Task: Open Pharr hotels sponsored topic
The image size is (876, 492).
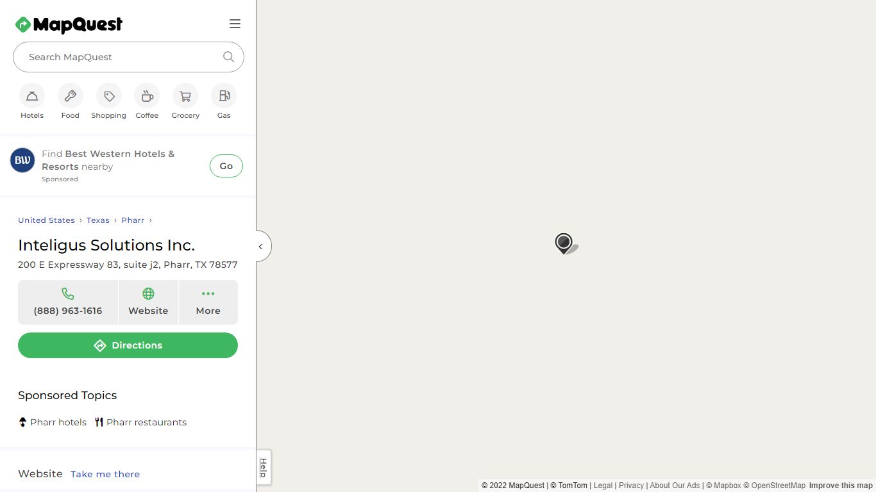Action: pos(53,422)
